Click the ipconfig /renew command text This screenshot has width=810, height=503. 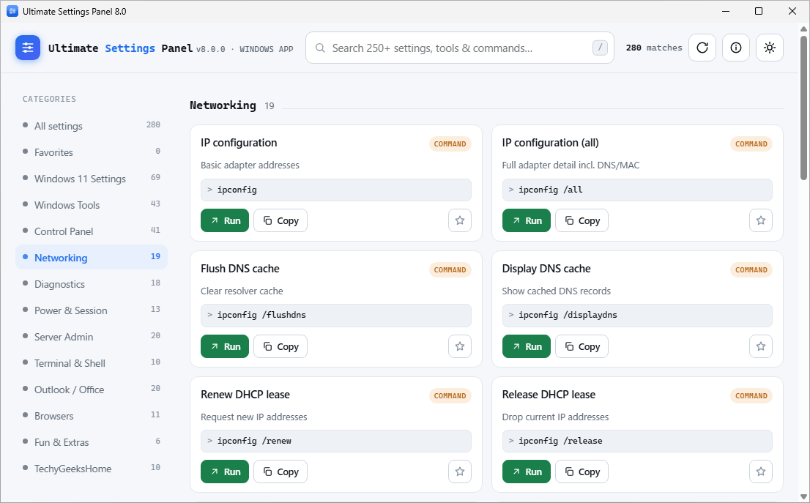click(x=254, y=441)
